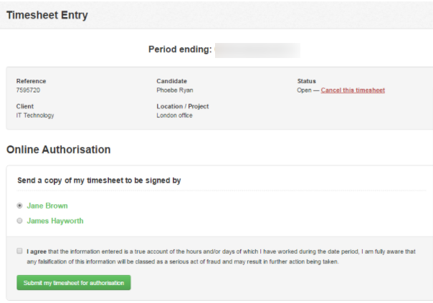Click the Period ending label

[x=180, y=49]
